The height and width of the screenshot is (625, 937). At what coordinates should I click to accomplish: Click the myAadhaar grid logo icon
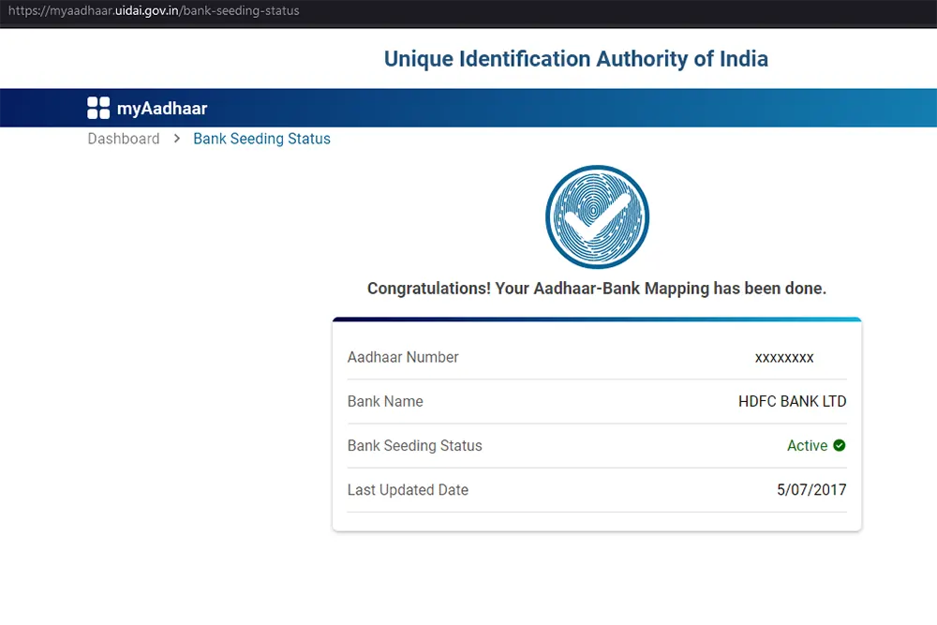pos(98,108)
